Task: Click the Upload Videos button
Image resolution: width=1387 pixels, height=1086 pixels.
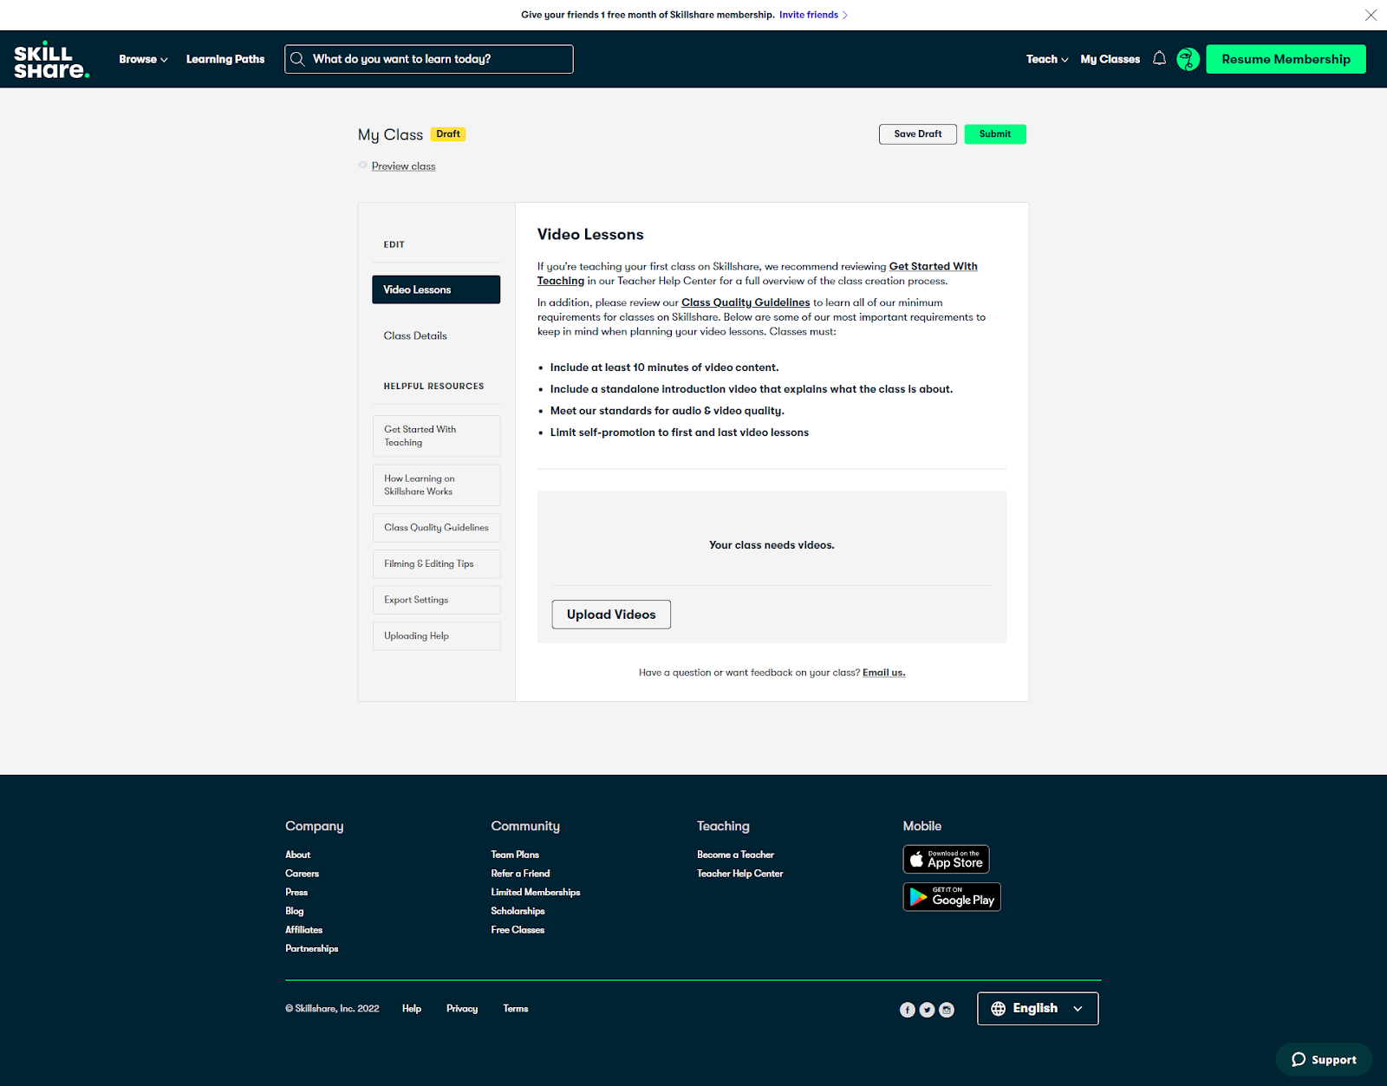Action: tap(611, 615)
